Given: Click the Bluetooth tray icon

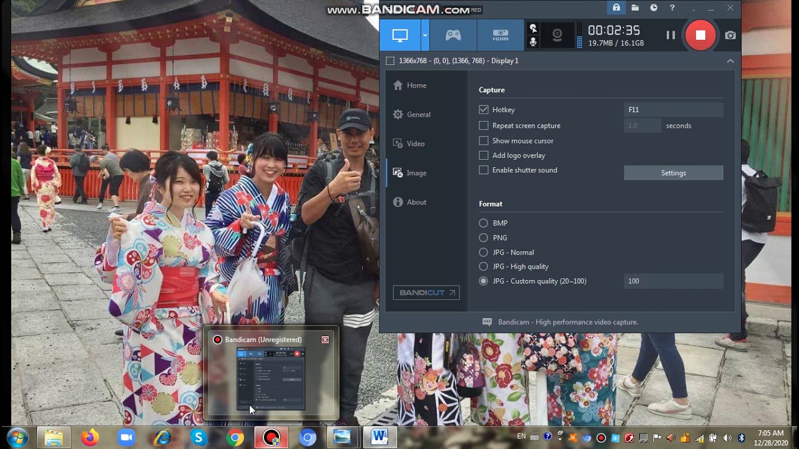Looking at the screenshot, I should 742,438.
